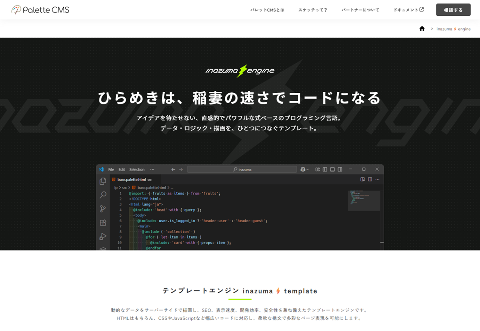The image size is (480, 331).
Task: Expand the title bar's overflow menu after Selection
Action: click(152, 170)
